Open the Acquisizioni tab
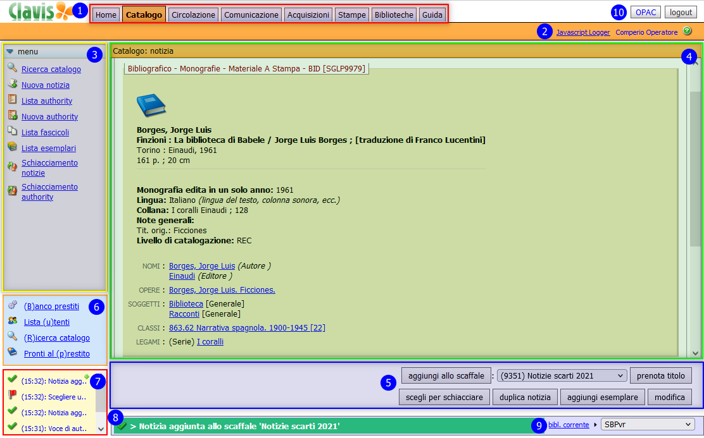Screen dimensions: 704x438 [308, 14]
